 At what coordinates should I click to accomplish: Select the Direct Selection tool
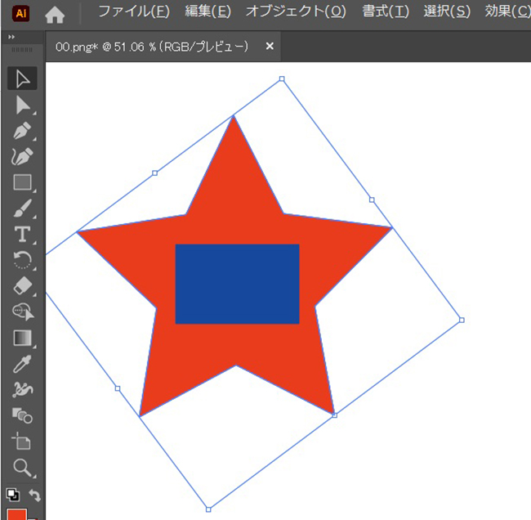22,105
